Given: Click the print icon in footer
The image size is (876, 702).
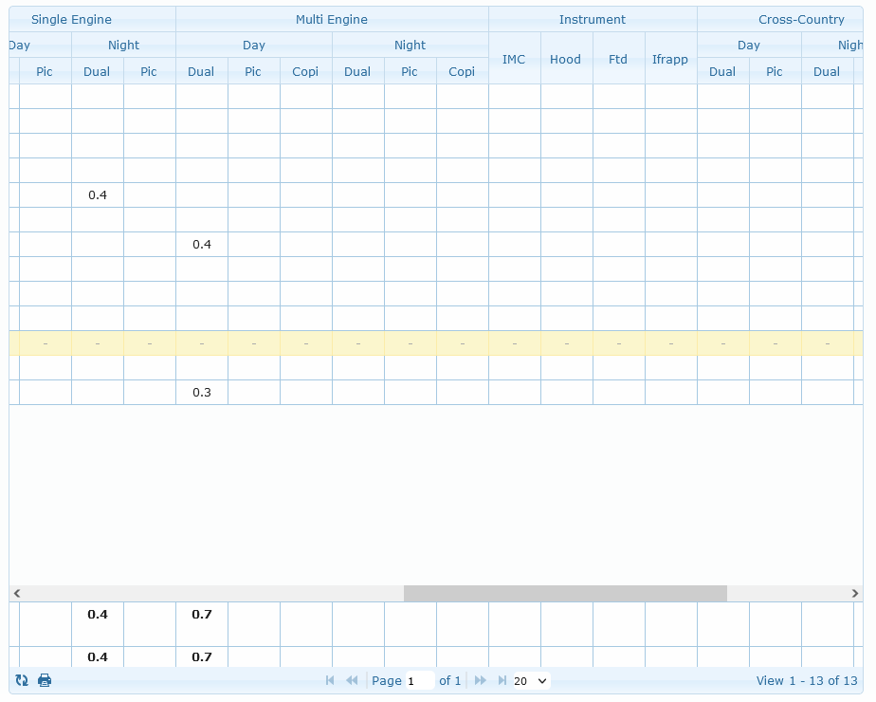Looking at the screenshot, I should point(45,680).
